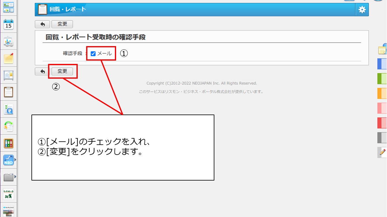Open the projector presentation icon in sidebar
Image resolution: width=387 pixels, height=217 pixels.
[x=8, y=42]
